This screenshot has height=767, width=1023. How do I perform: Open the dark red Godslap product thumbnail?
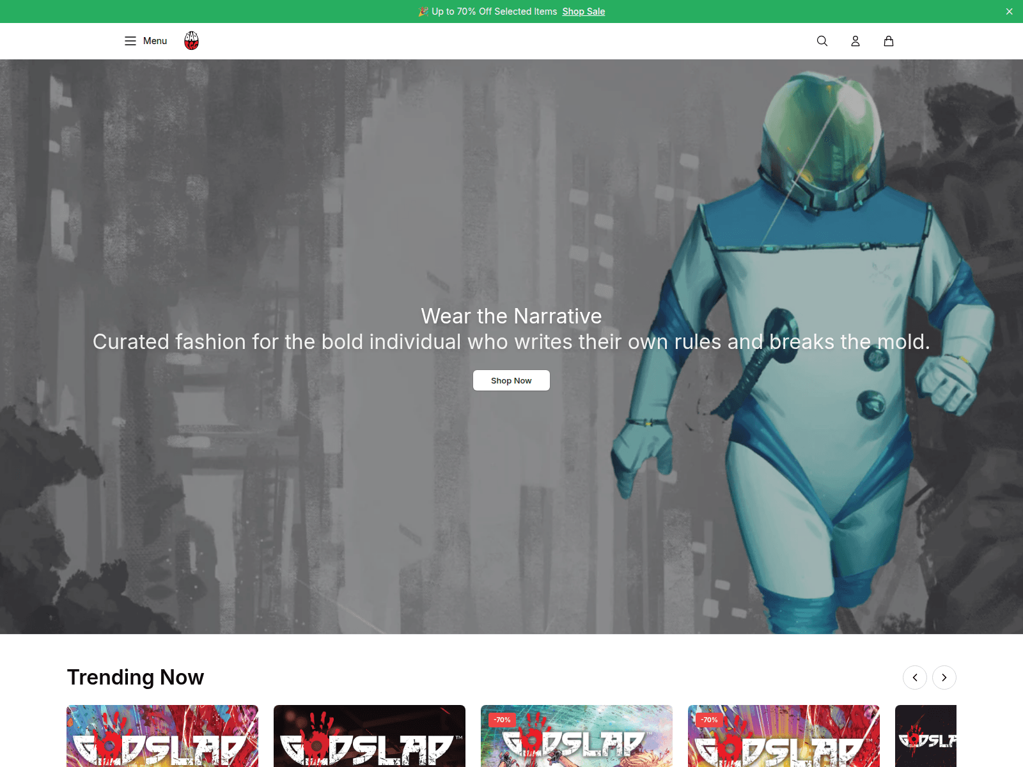click(370, 736)
